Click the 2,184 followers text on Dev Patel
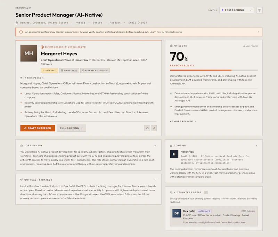This screenshot has width=278, height=237. click(248, 211)
